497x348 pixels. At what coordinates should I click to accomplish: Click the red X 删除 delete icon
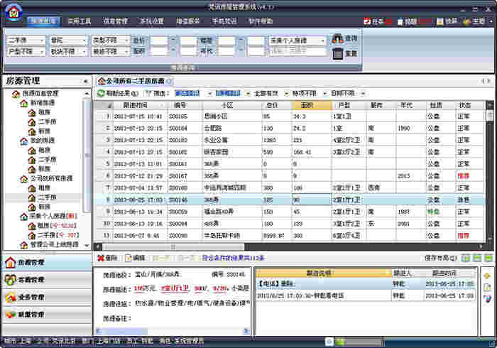click(101, 258)
